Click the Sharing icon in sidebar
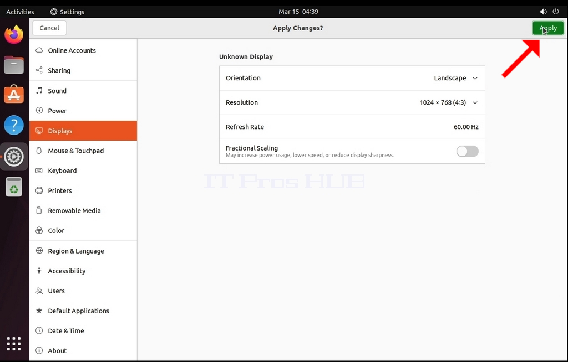This screenshot has width=568, height=362. [x=39, y=70]
